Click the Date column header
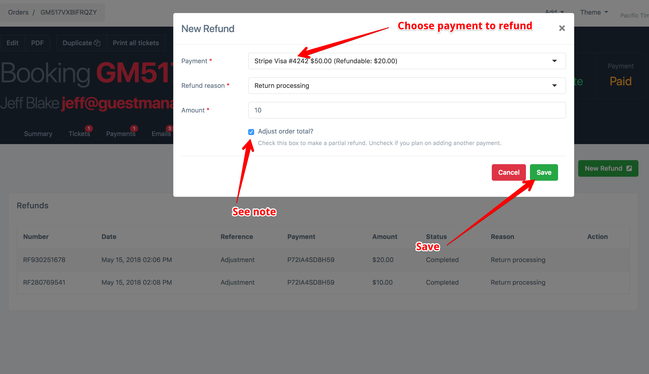649x374 pixels. 109,237
